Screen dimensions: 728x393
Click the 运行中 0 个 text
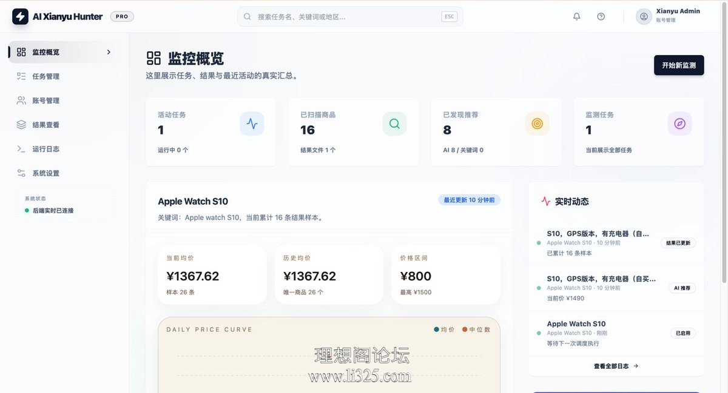(x=173, y=150)
